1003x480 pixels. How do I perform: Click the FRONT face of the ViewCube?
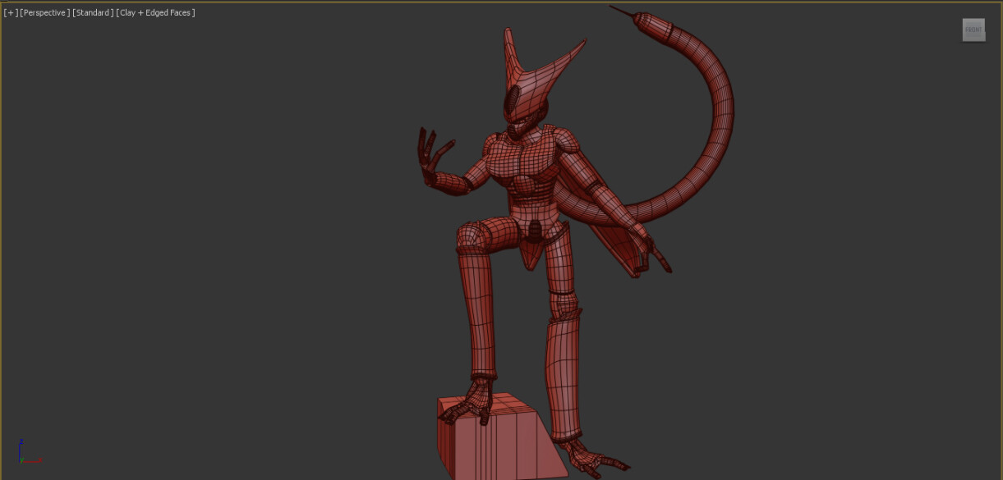pos(973,30)
